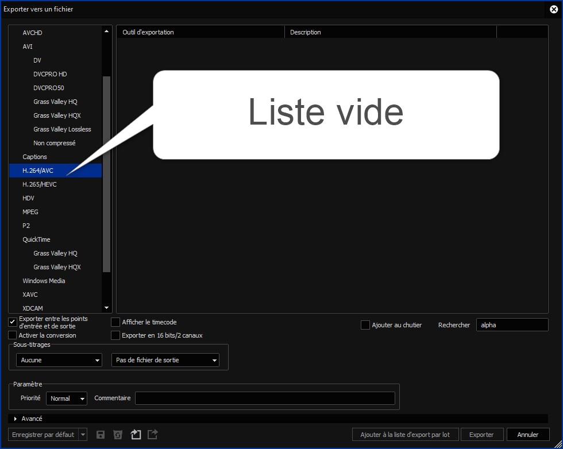Expand the Avancé section
Viewport: 563px width, 449px height.
[x=16, y=419]
